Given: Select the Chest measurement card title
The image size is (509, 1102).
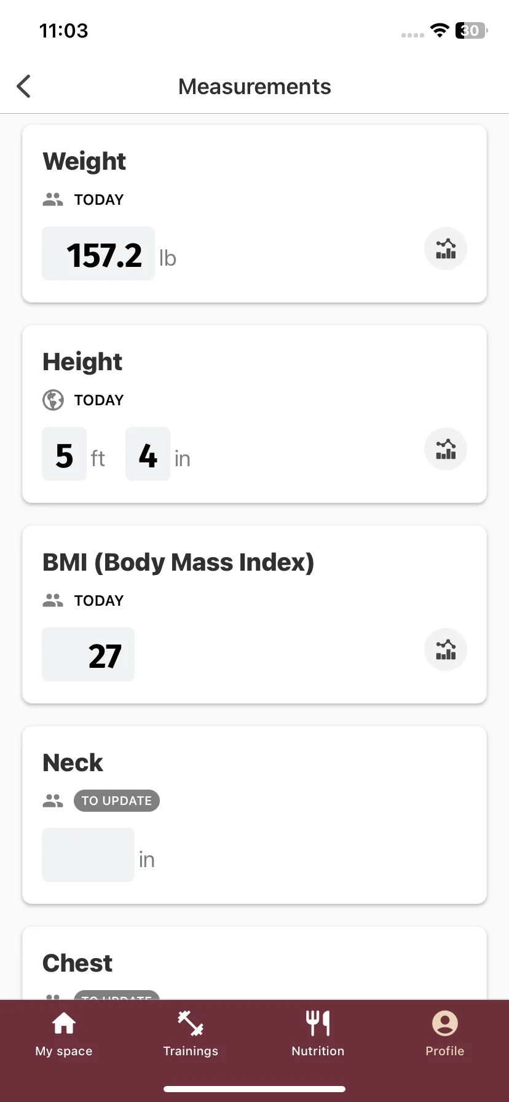Looking at the screenshot, I should tap(77, 963).
